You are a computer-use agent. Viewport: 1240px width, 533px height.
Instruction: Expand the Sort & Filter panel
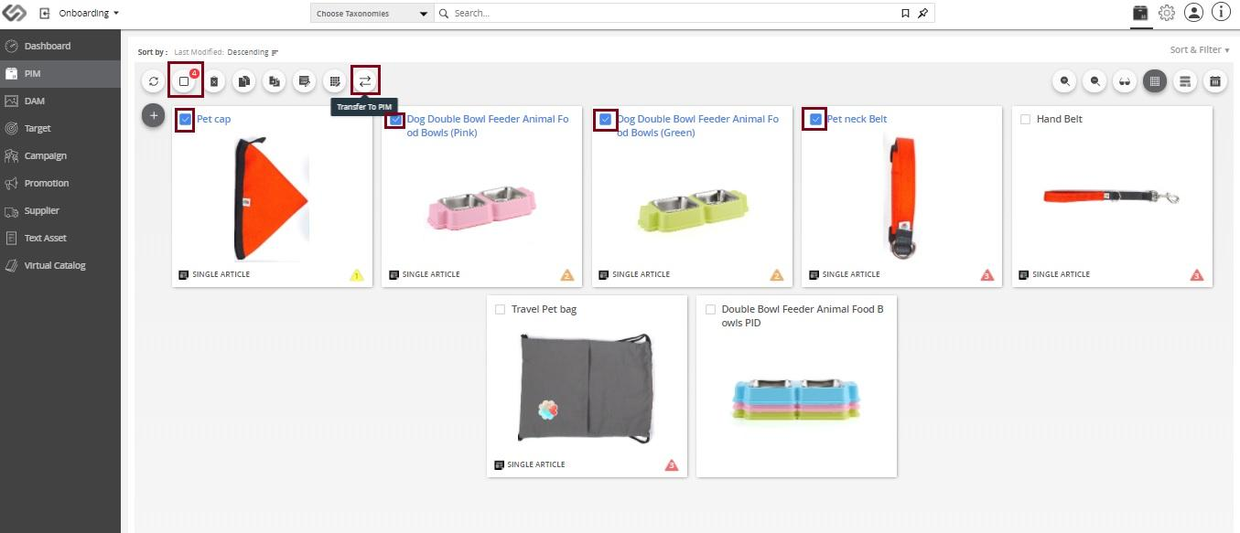pos(1199,50)
